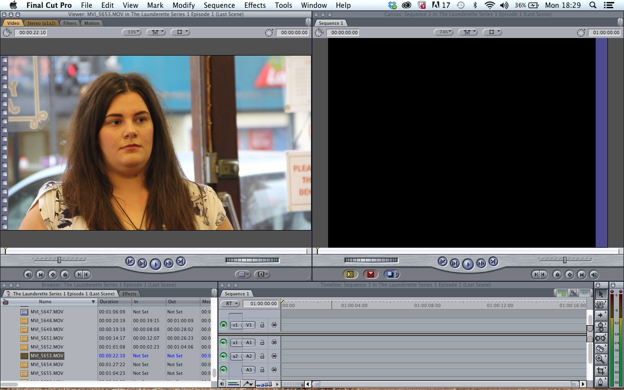Add a marker in the Viewer
624x390 pixels.
point(65,274)
